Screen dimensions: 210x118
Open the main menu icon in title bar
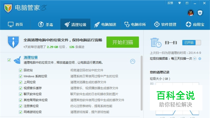[x=187, y=3]
